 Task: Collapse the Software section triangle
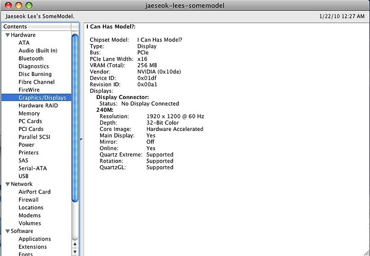8,231
